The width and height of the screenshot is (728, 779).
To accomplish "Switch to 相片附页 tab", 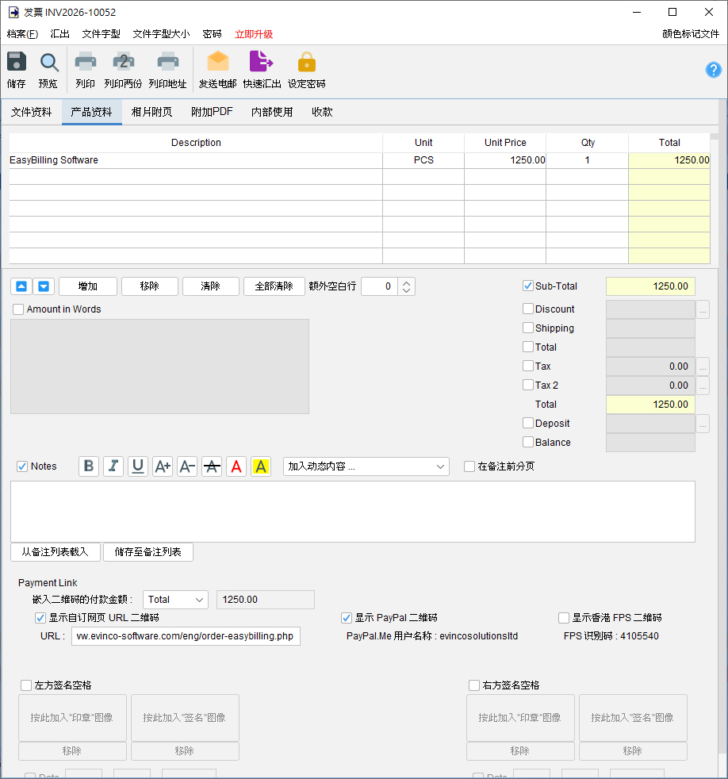I will [151, 112].
